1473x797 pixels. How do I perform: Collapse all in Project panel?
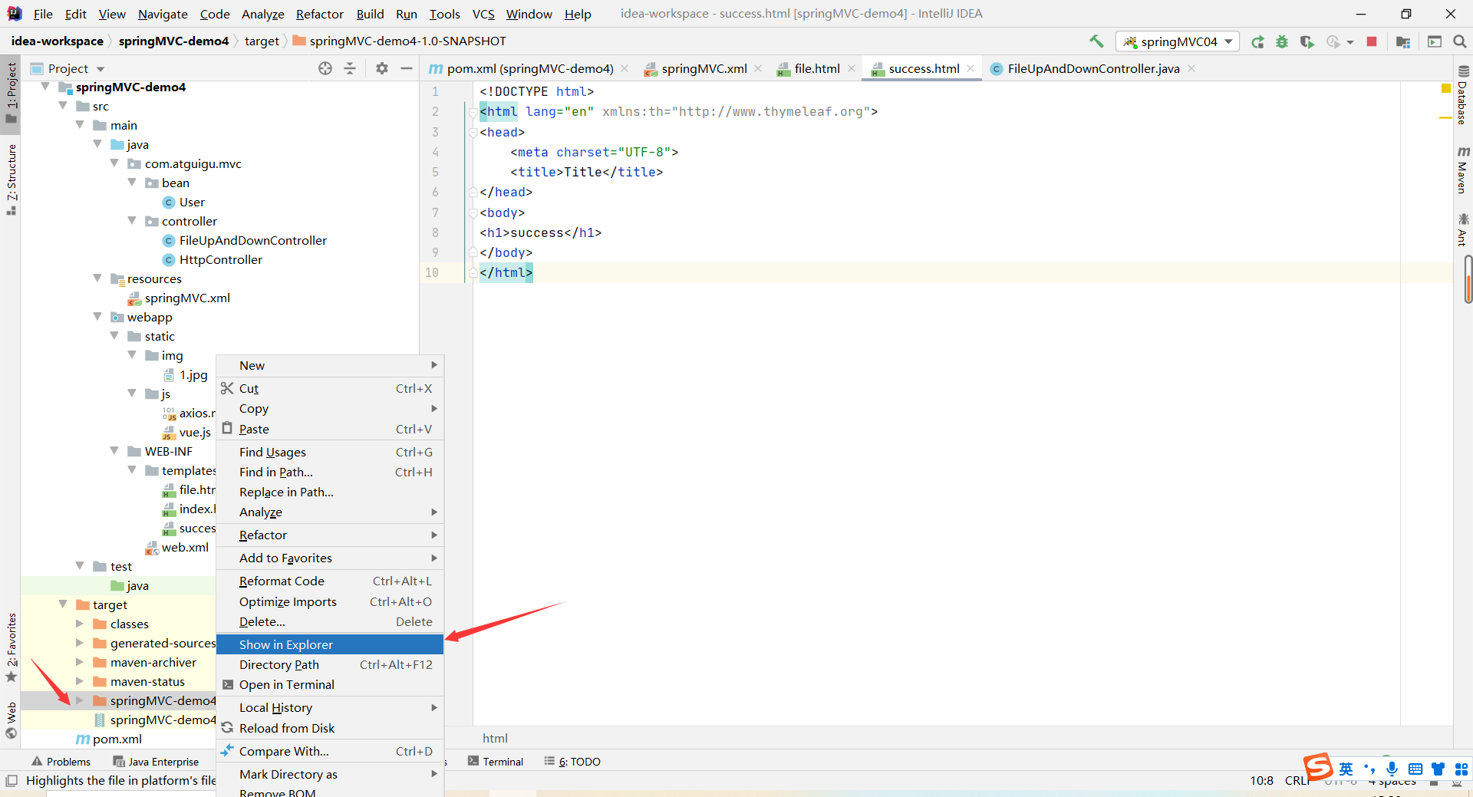click(x=350, y=68)
